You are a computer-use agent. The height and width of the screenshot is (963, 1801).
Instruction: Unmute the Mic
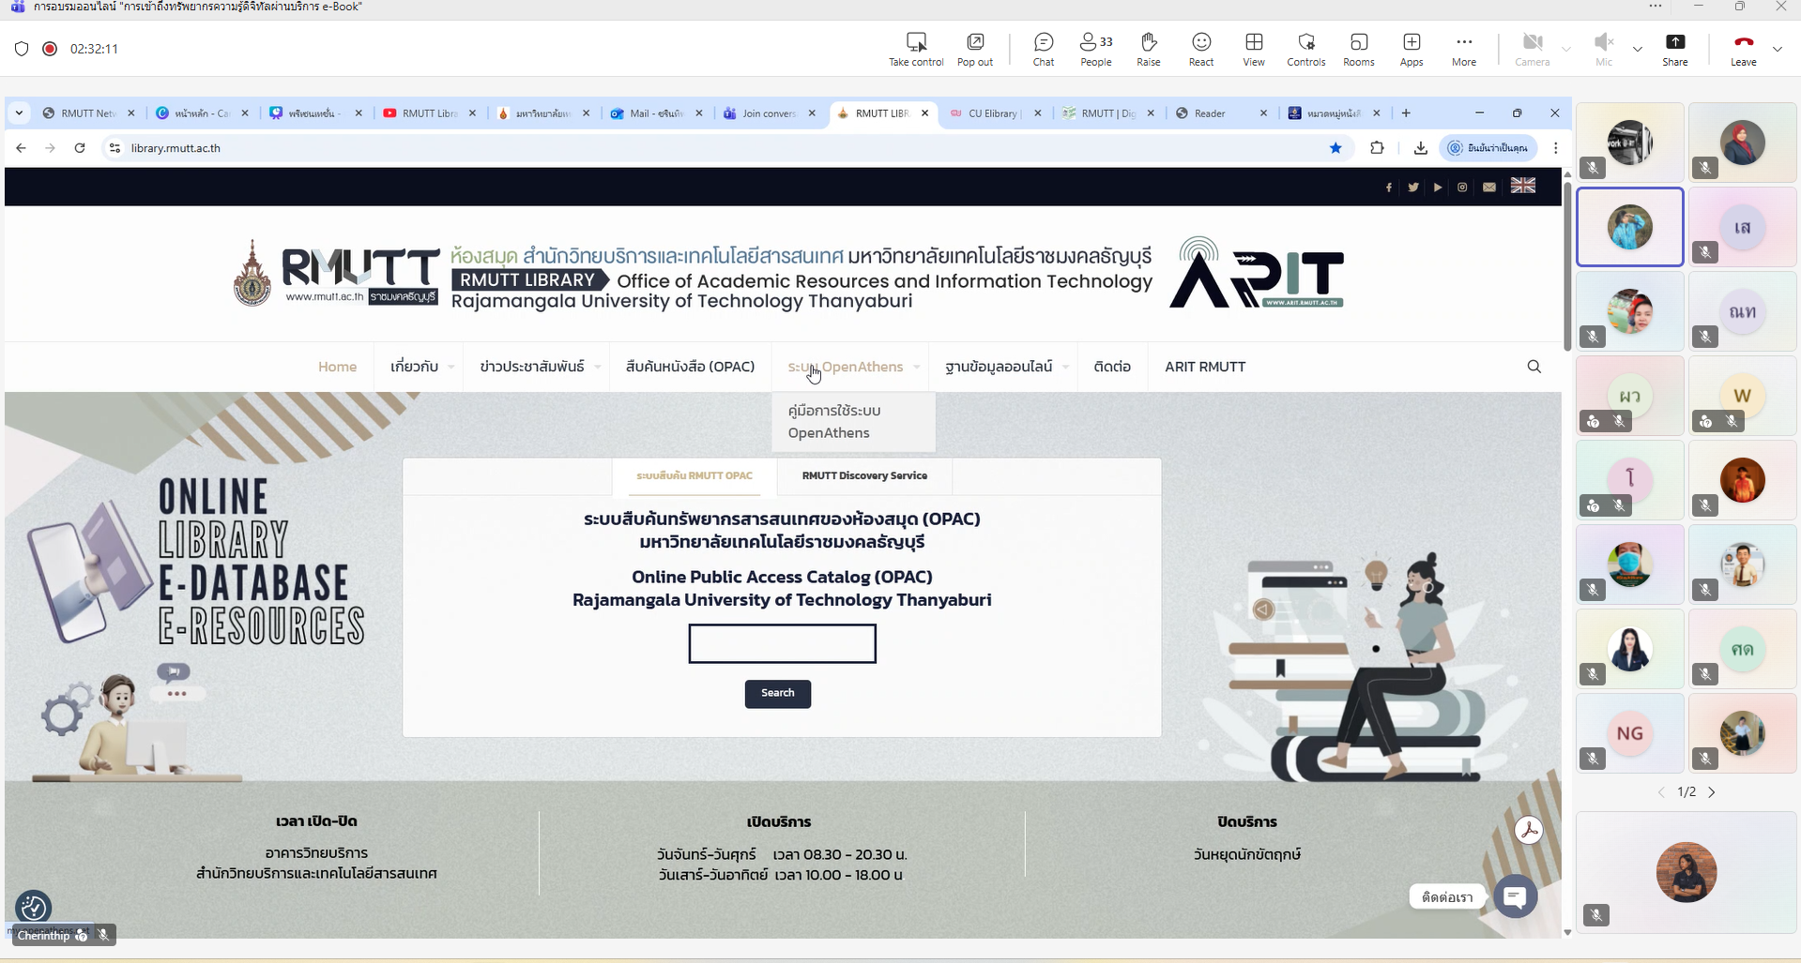1603,49
